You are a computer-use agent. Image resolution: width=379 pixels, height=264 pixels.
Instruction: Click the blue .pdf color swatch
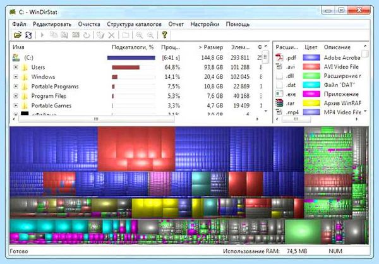coord(311,57)
